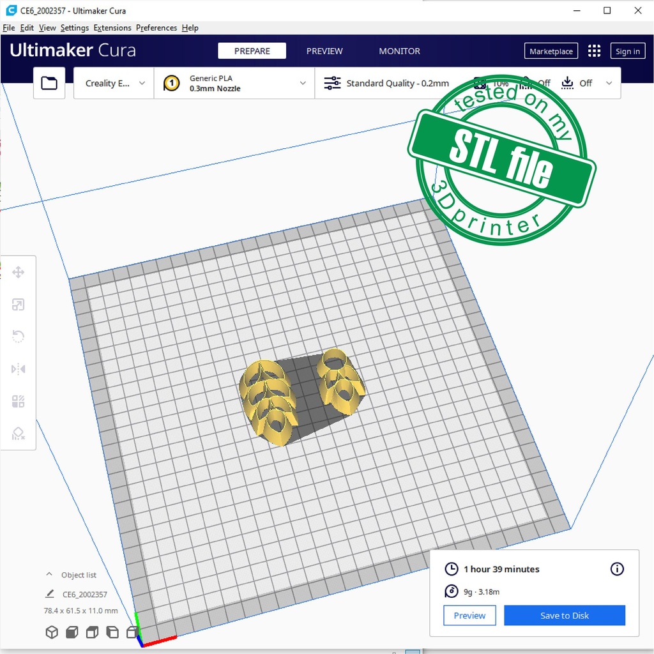Rename model using pencil icon

50,595
